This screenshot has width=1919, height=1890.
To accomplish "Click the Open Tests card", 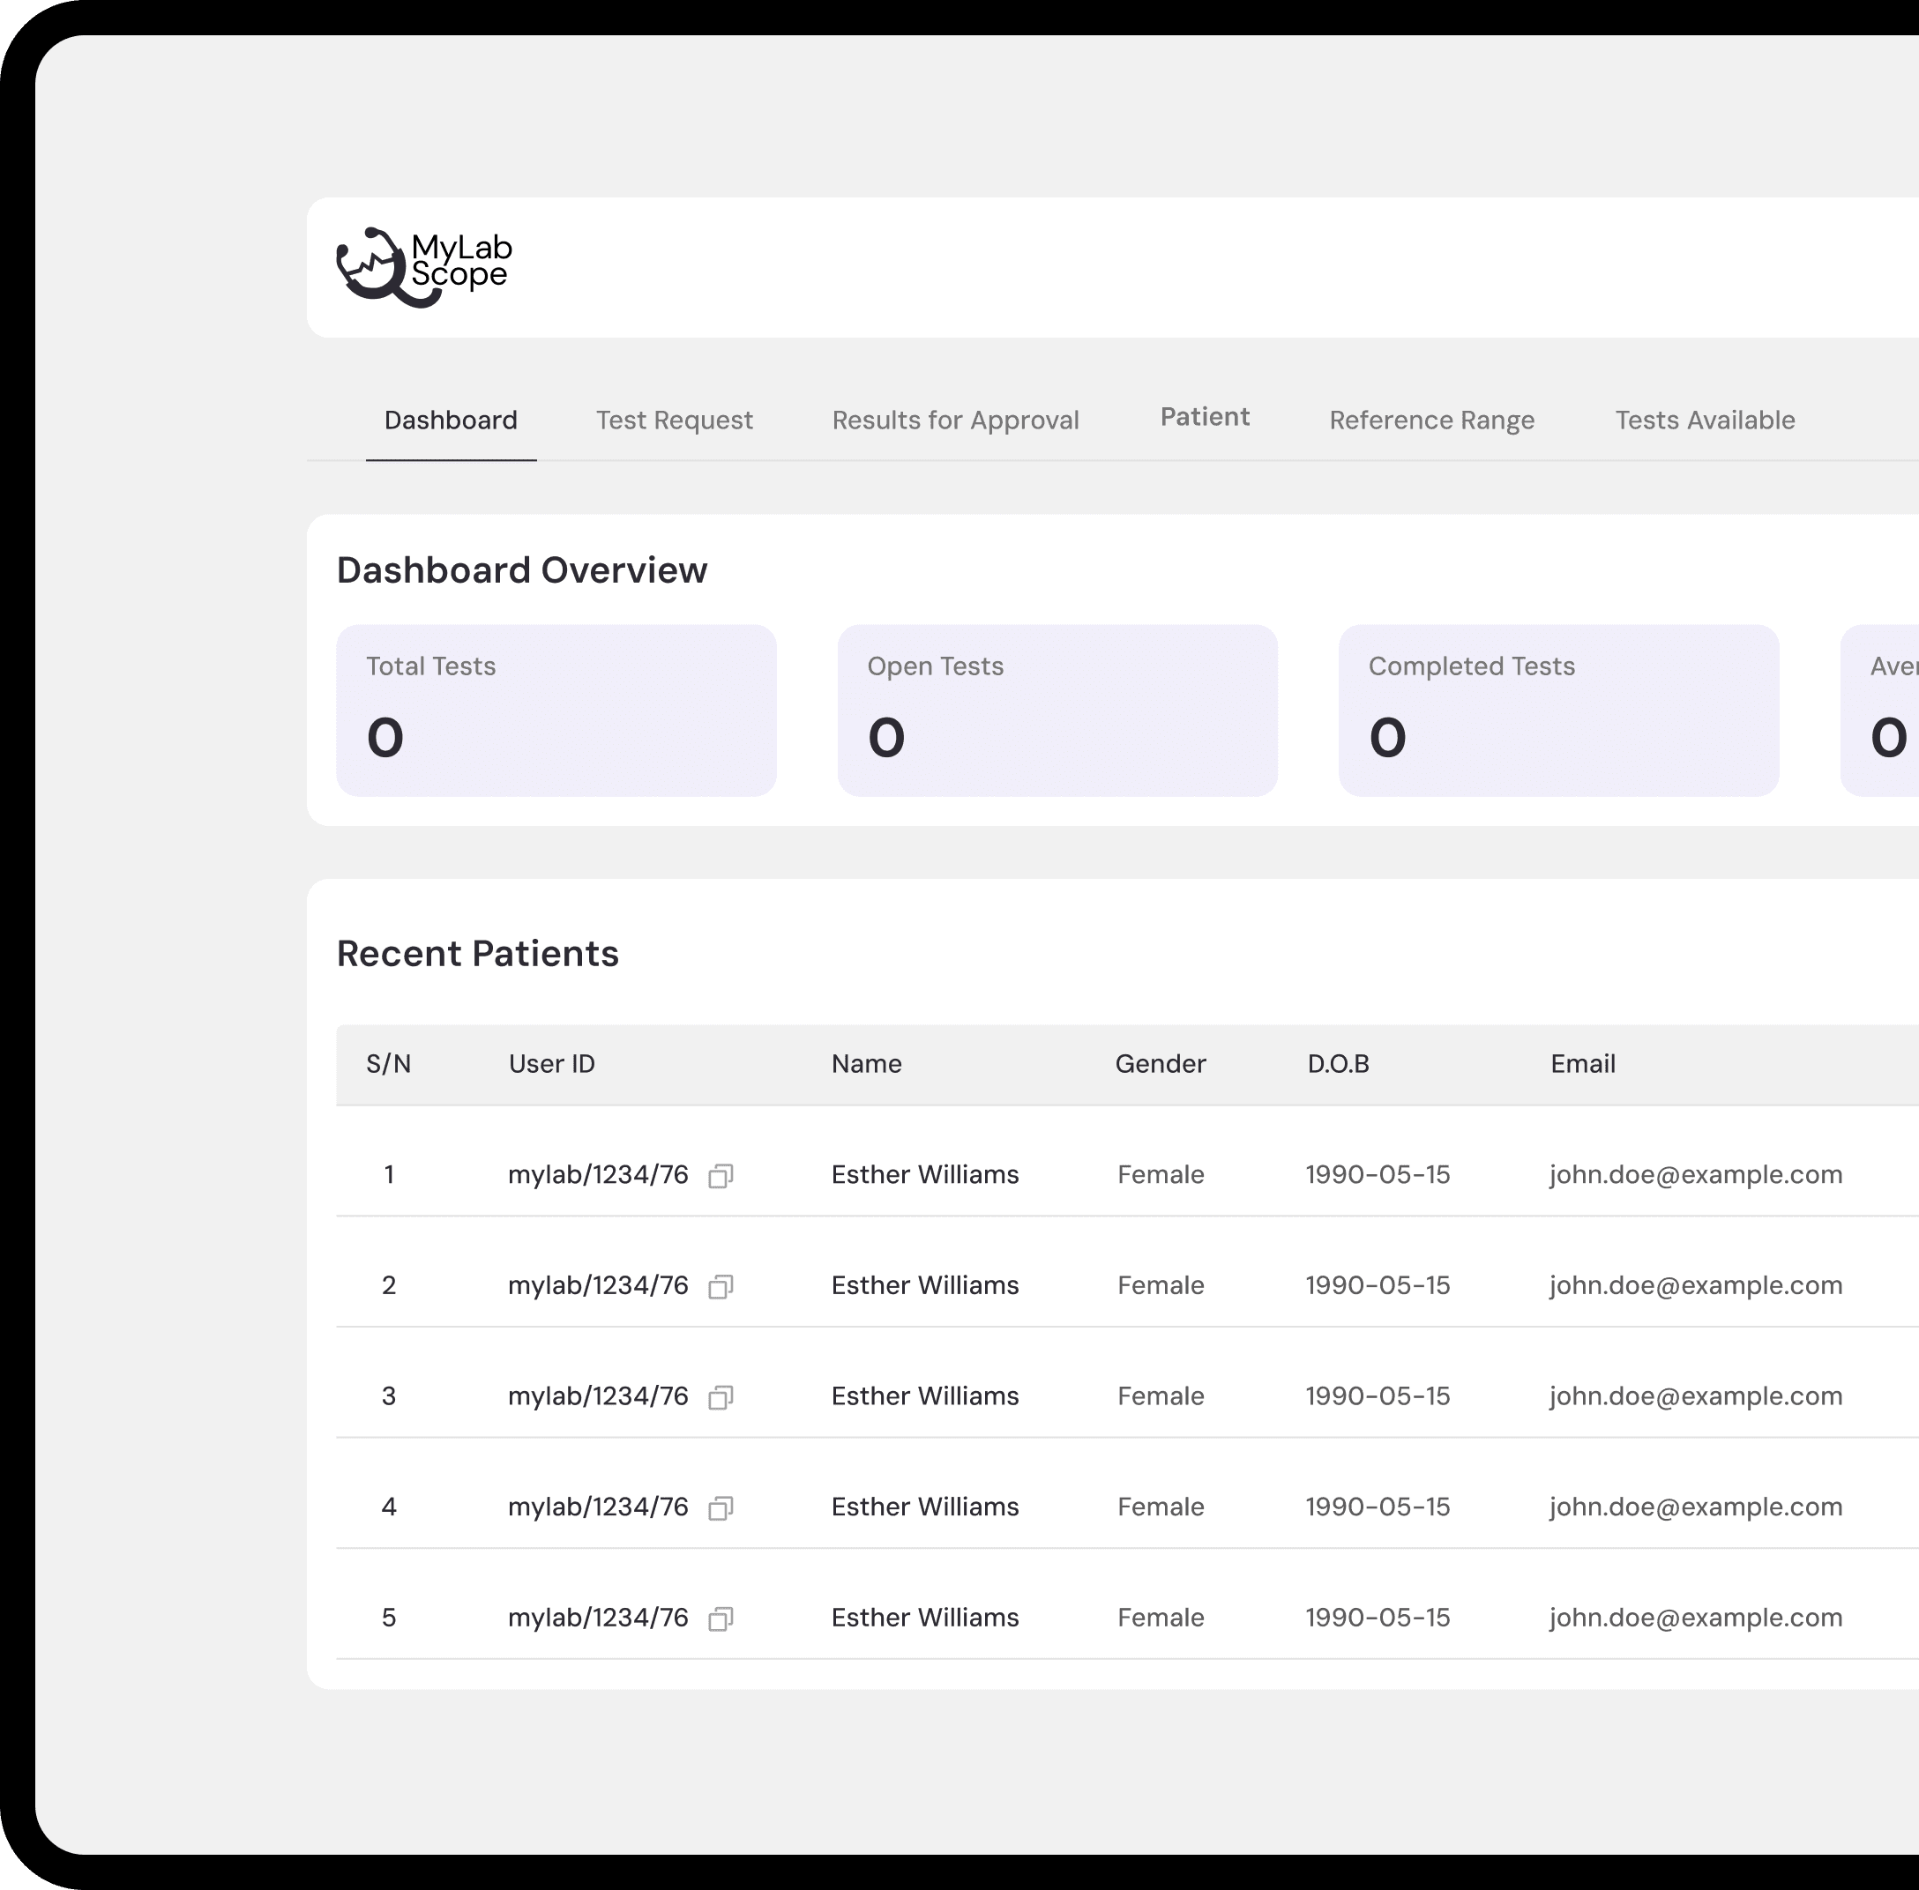I will [x=1057, y=710].
